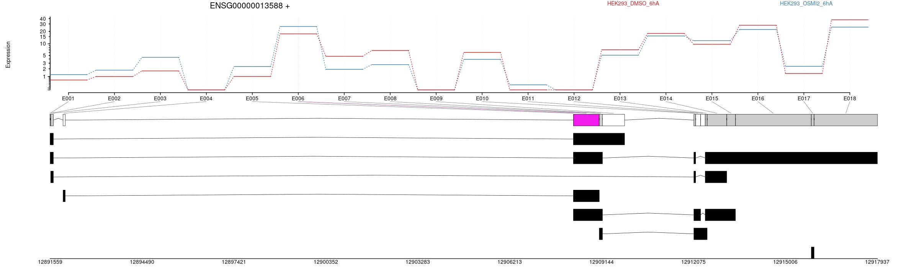Click exon label E008
Image resolution: width=919 pixels, height=268 pixels.
[390, 98]
